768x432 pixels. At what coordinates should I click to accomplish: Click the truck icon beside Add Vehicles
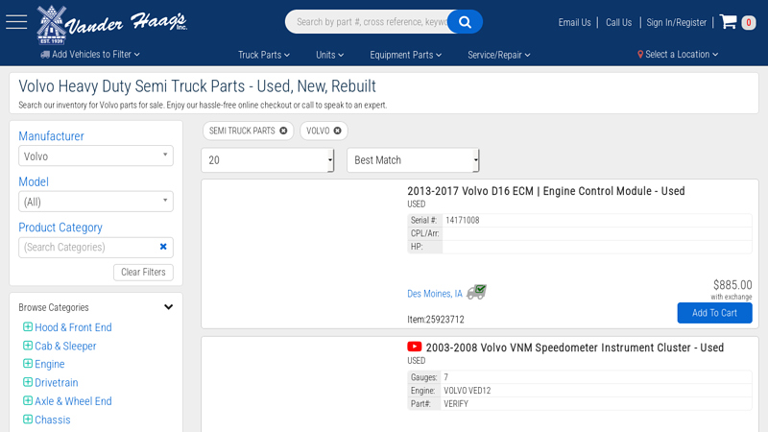45,55
